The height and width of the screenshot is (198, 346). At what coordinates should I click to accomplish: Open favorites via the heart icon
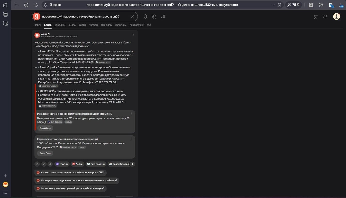325,17
